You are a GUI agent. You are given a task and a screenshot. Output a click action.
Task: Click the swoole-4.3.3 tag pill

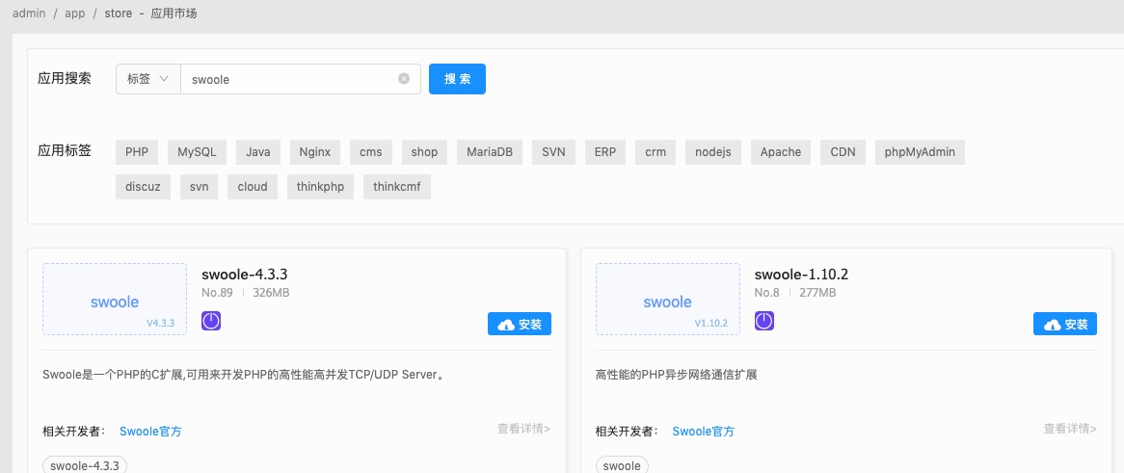(85, 465)
